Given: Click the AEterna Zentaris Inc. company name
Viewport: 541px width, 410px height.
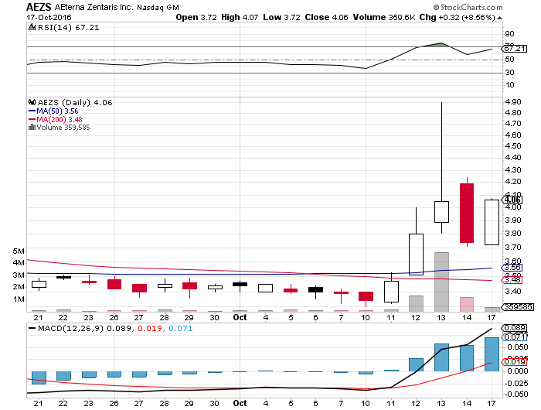Looking at the screenshot, I should [x=94, y=7].
